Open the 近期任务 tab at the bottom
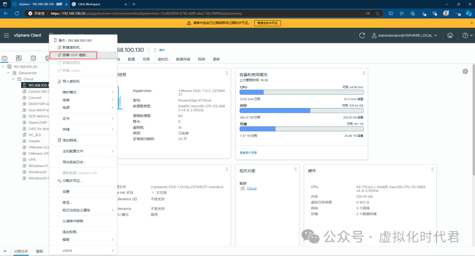This screenshot has width=475, height=256. coord(21,252)
